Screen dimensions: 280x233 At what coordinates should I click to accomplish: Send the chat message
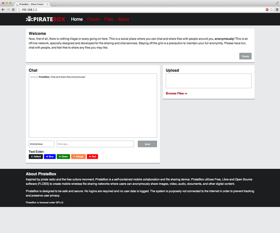147,144
